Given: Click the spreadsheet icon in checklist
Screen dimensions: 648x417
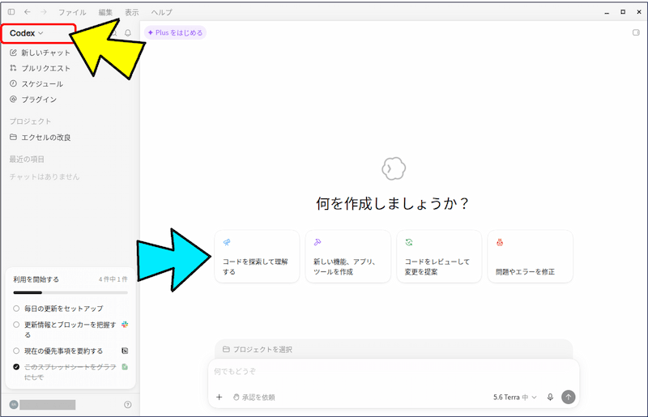Looking at the screenshot, I should pos(125,367).
